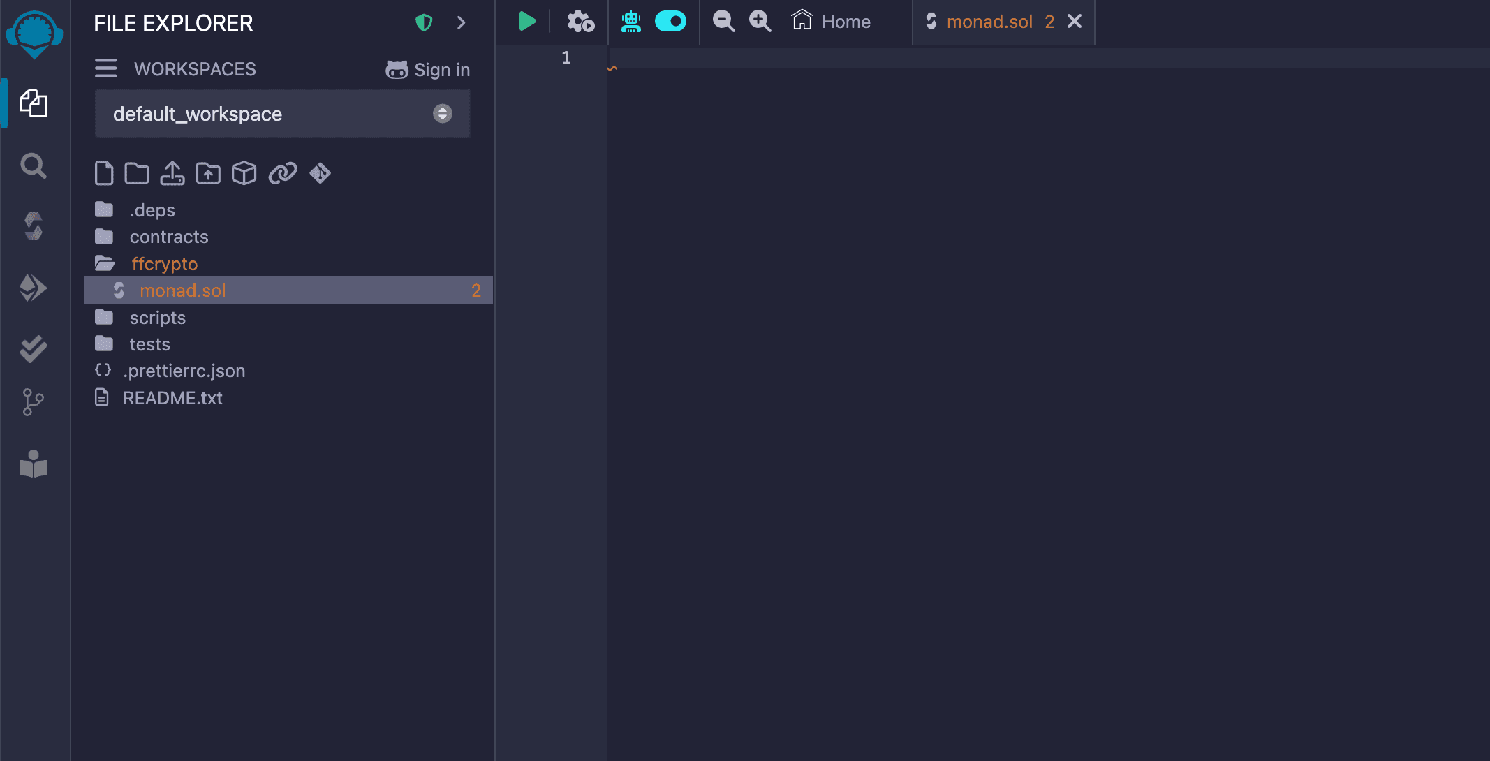Screen dimensions: 1490x761
Task: Open the Workspaces hamburger menu
Action: pos(106,68)
